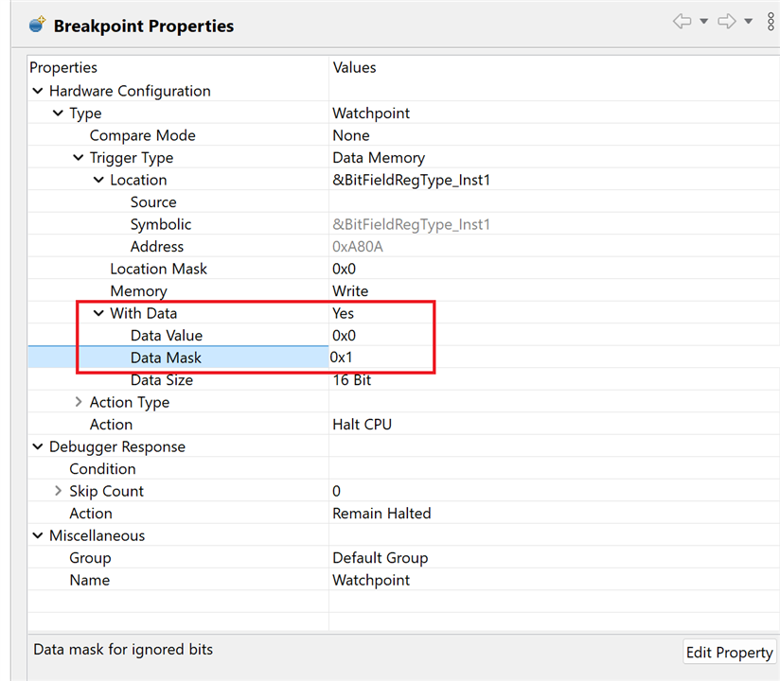Collapse the Location node
This screenshot has height=681, width=780.
99,180
